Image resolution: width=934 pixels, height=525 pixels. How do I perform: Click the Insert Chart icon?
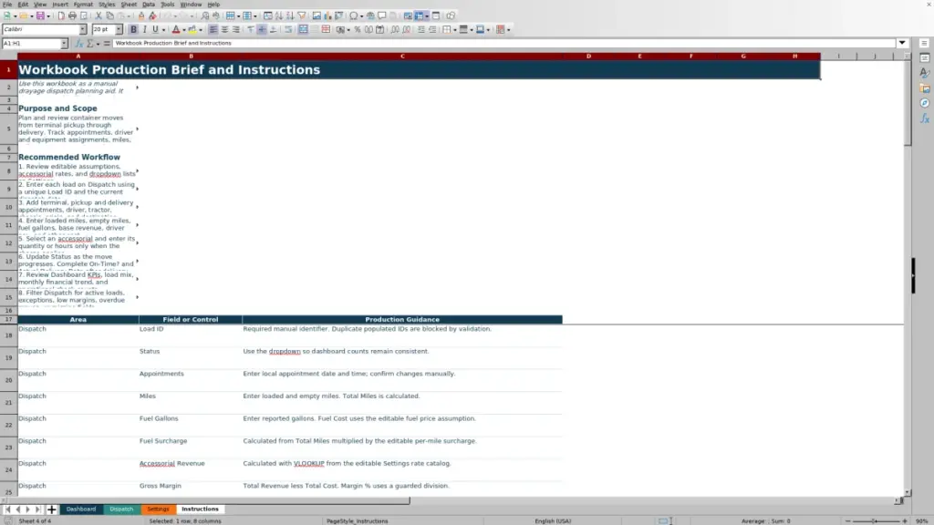coord(327,16)
